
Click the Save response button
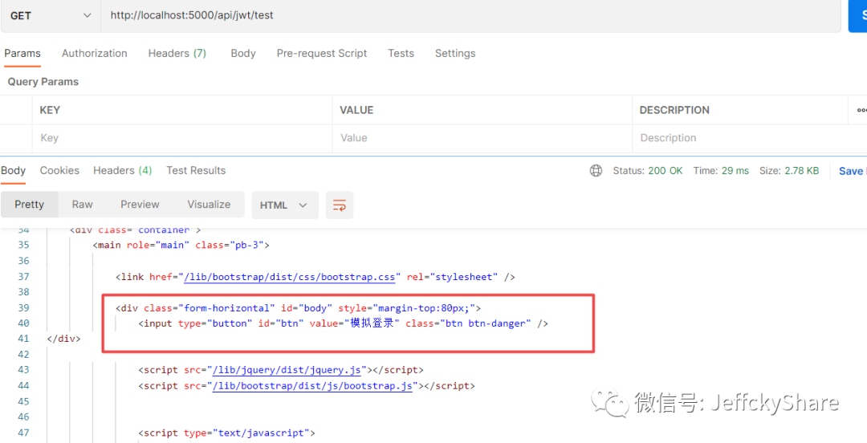click(x=852, y=171)
